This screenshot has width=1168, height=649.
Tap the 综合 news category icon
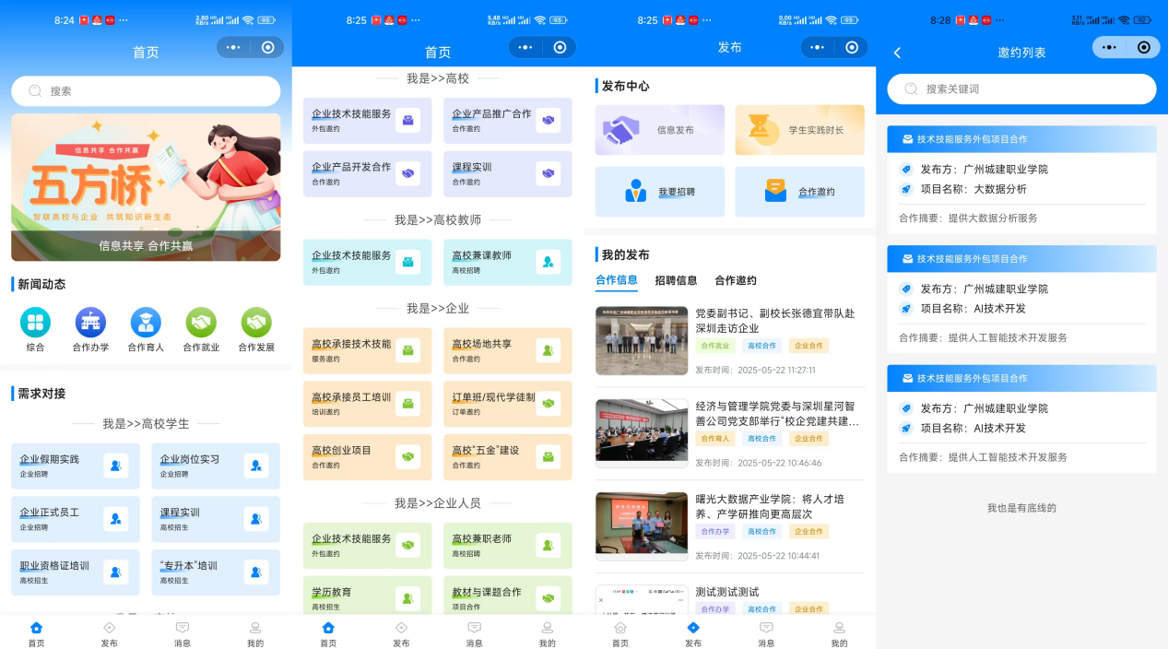pos(35,323)
